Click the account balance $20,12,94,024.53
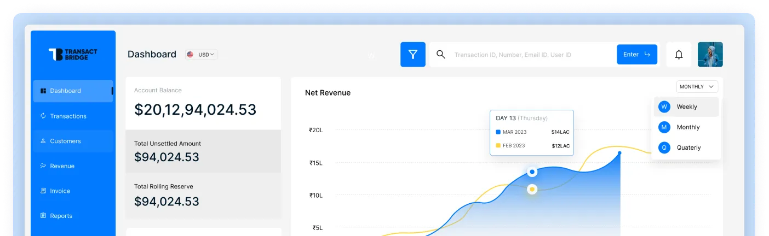This screenshot has height=236, width=769. pos(196,110)
